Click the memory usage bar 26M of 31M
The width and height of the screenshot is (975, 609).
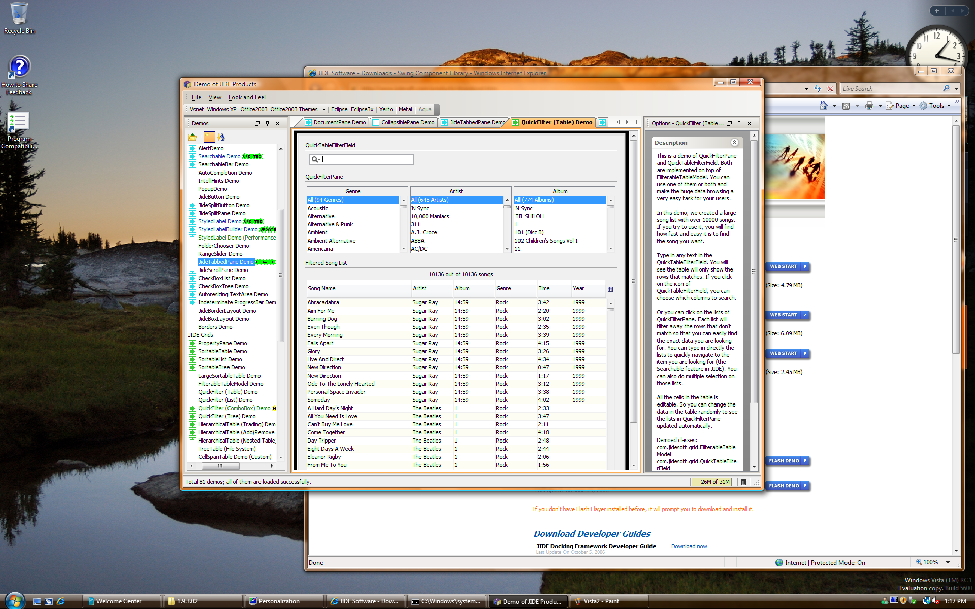[x=711, y=482]
